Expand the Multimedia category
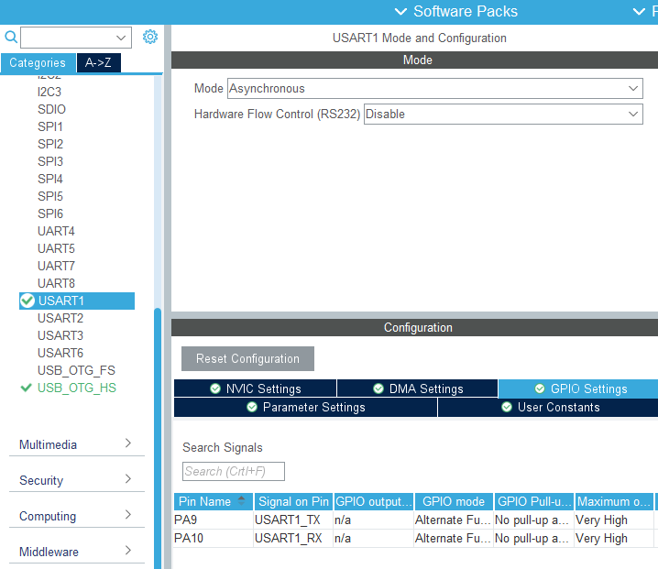The width and height of the screenshot is (658, 569). tap(128, 444)
